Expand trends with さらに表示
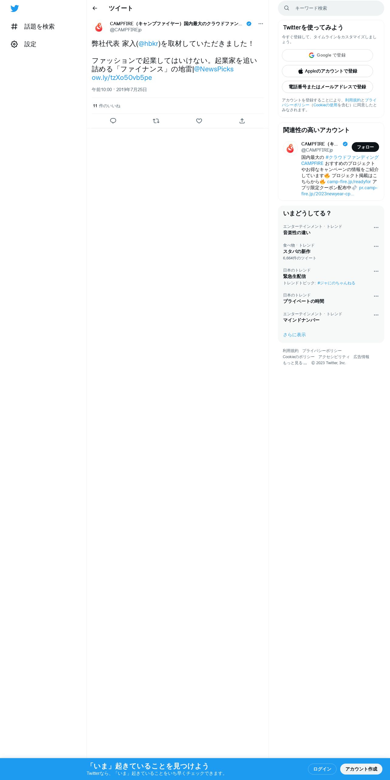The image size is (390, 780). pos(294,335)
